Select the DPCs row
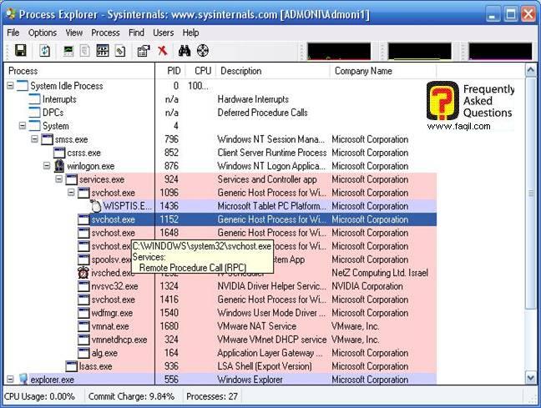The width and height of the screenshot is (541, 408). coord(220,113)
